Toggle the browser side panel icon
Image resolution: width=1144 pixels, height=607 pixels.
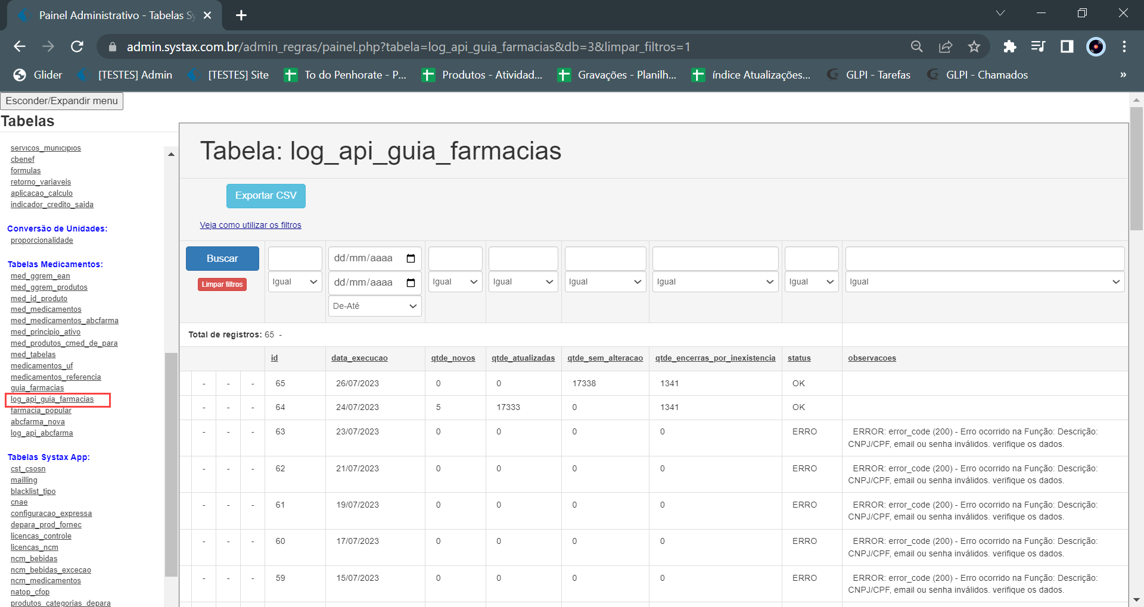click(1067, 46)
